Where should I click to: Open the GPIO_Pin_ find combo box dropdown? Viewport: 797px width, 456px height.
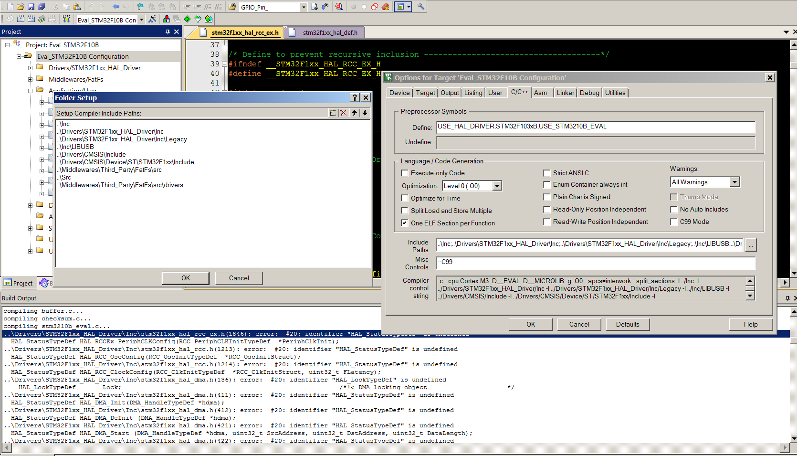pos(304,7)
